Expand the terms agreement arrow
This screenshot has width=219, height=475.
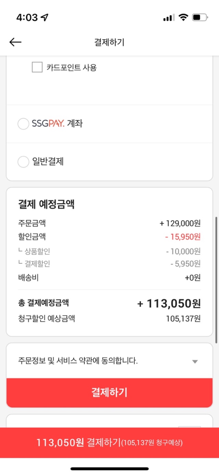195,361
